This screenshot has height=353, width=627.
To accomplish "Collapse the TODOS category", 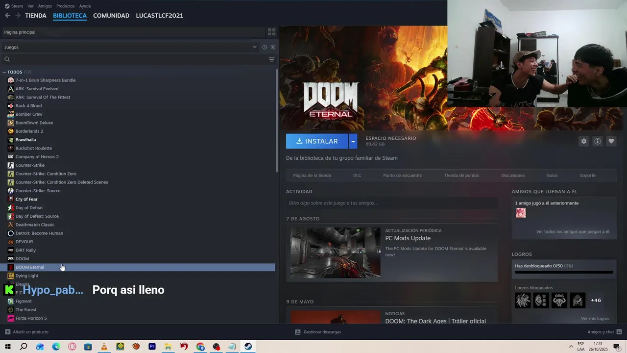I will (4, 72).
